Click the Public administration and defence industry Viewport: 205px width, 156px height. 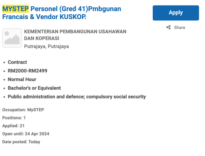coord(77,97)
